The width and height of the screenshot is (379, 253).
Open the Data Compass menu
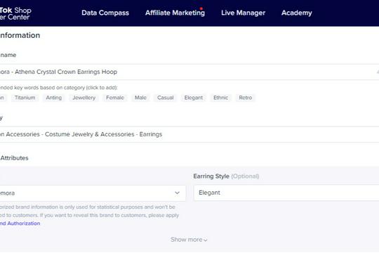pos(105,13)
